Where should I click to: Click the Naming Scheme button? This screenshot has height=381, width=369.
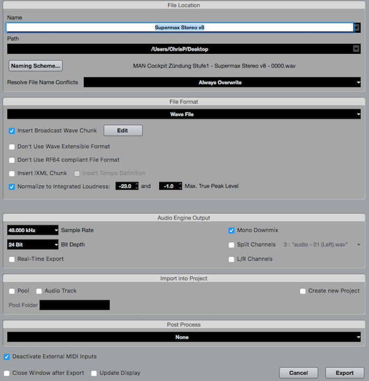pos(35,66)
